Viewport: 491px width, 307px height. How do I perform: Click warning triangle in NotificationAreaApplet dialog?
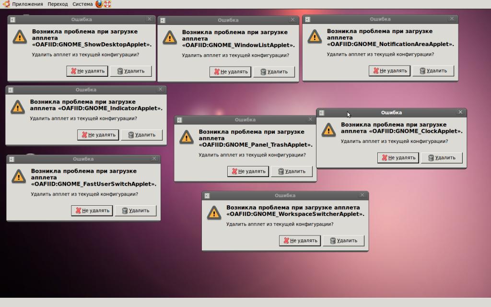click(x=315, y=36)
